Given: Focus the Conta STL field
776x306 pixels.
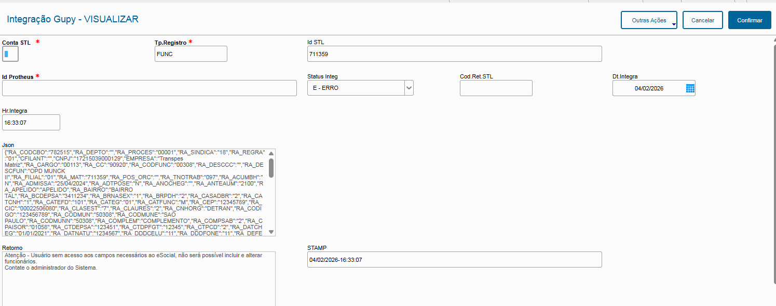Looking at the screenshot, I should (10, 54).
